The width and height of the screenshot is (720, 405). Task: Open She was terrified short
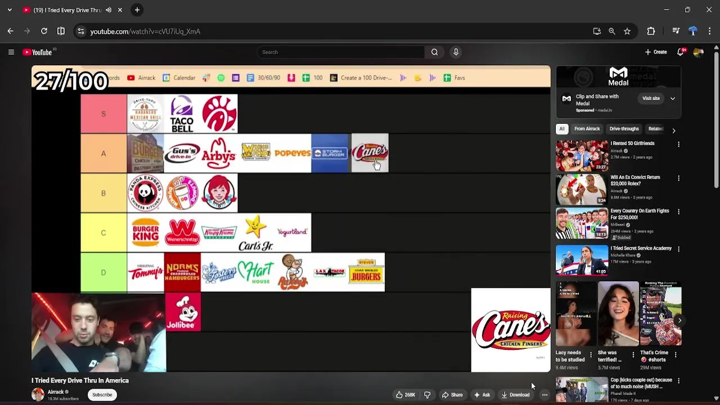pos(618,314)
